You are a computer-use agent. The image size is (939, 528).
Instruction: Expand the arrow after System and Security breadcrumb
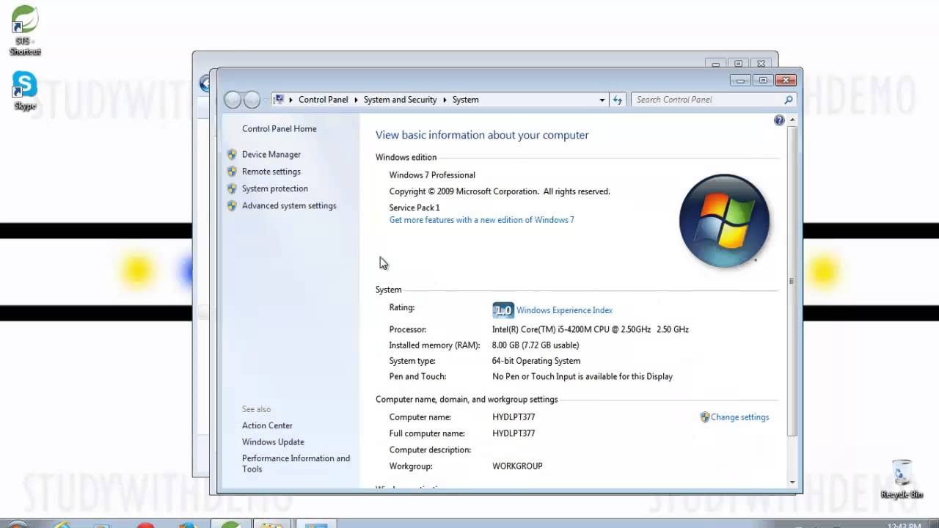(x=445, y=100)
